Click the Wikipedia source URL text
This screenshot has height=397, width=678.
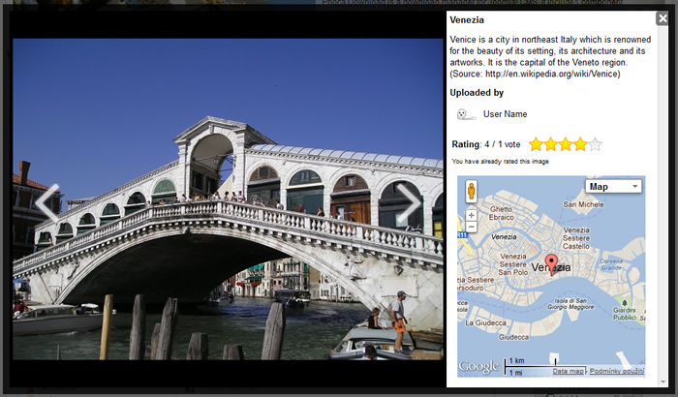point(551,74)
